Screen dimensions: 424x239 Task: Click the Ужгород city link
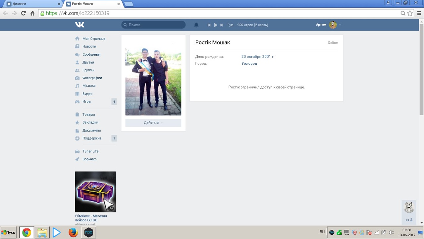249,63
